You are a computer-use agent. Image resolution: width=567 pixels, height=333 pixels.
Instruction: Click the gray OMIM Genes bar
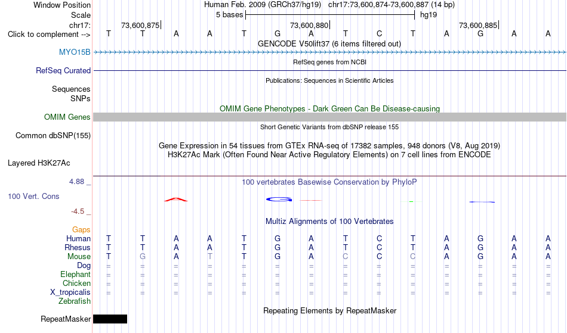coord(330,117)
